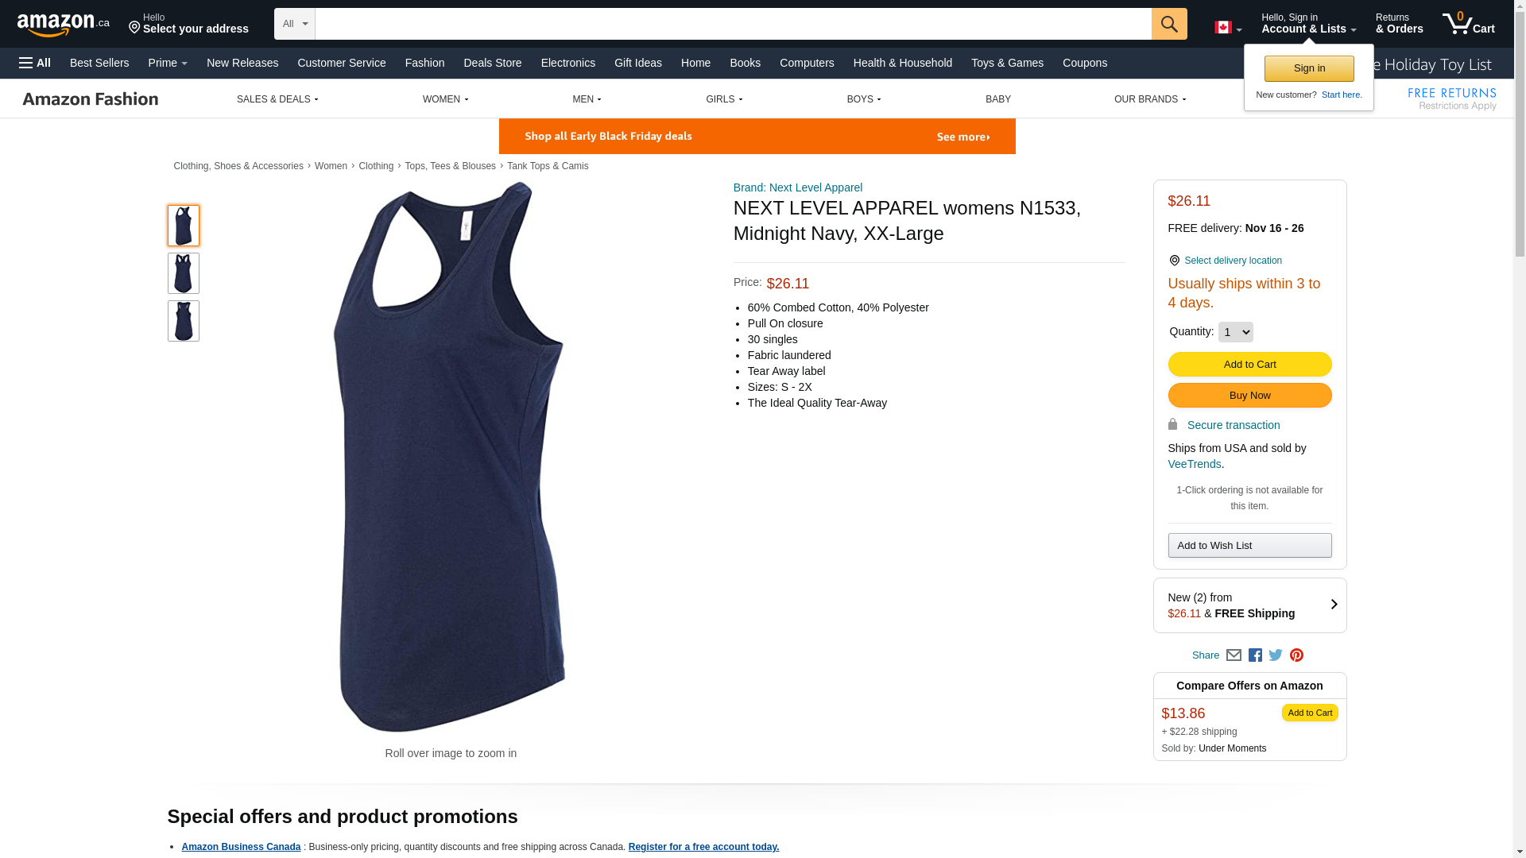1526x858 pixels.
Task: Select the second tank top thumbnail
Action: click(184, 273)
